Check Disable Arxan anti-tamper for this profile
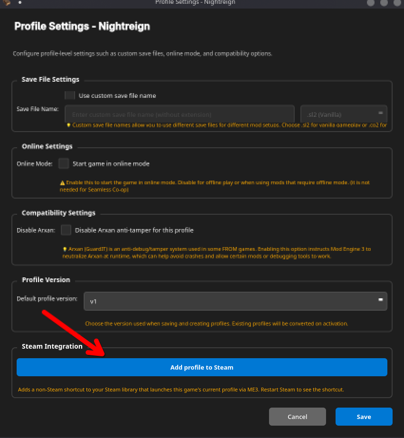404x438 pixels. [66, 230]
